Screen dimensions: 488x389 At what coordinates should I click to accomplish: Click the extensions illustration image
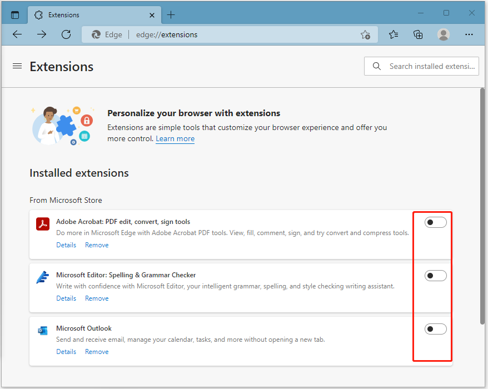point(62,126)
